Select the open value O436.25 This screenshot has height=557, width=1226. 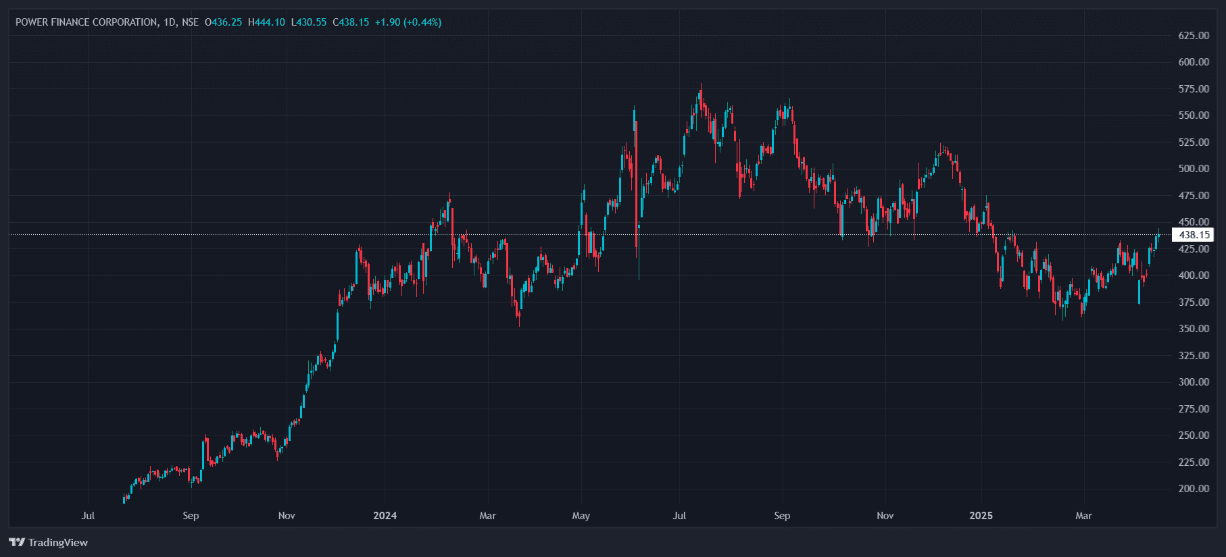click(x=223, y=22)
